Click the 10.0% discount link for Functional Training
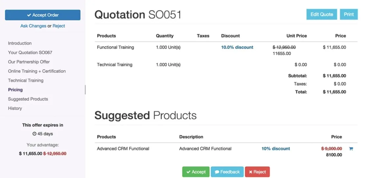368x178 pixels. [x=237, y=47]
